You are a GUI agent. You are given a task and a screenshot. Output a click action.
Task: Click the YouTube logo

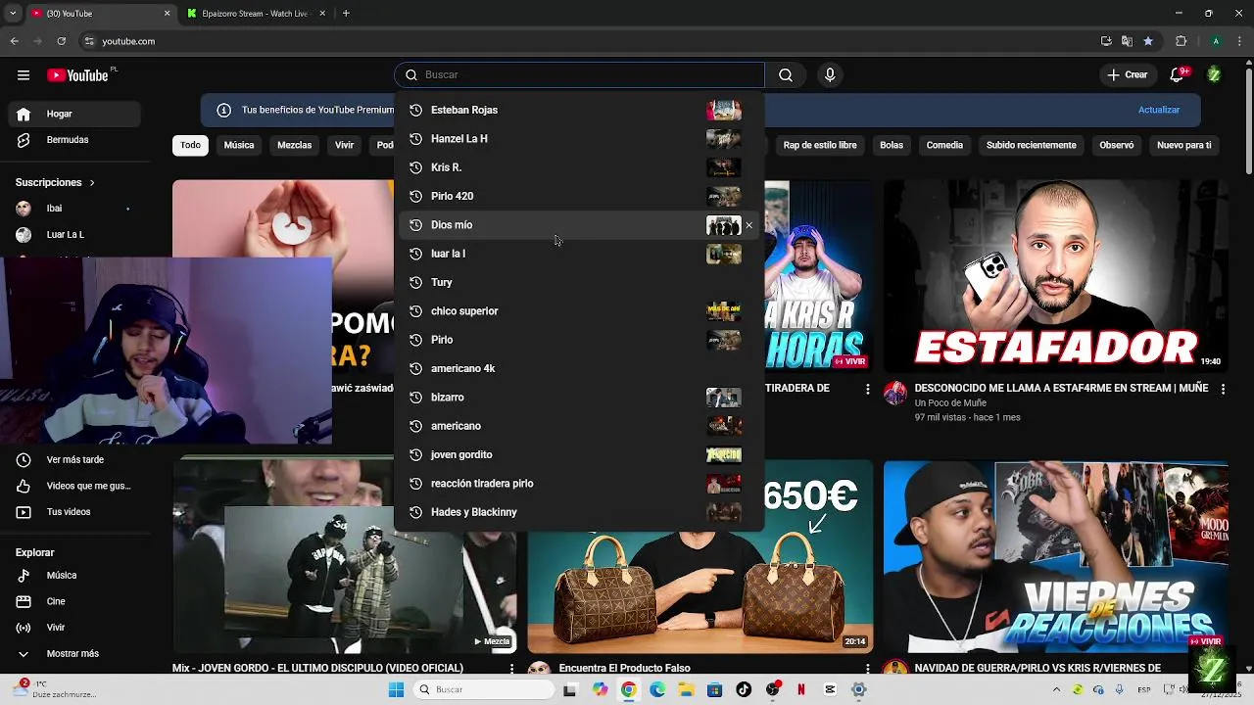pos(77,75)
